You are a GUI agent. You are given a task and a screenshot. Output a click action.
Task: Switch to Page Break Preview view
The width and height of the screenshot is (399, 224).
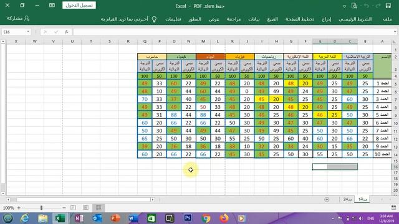tap(73, 208)
